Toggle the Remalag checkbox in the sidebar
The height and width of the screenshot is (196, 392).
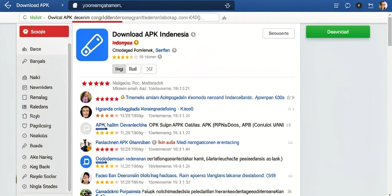tap(24, 97)
